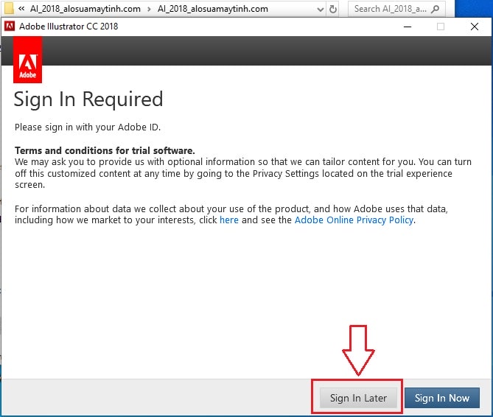Click the Explorer search box
This screenshot has height=417, width=493.
click(396, 9)
